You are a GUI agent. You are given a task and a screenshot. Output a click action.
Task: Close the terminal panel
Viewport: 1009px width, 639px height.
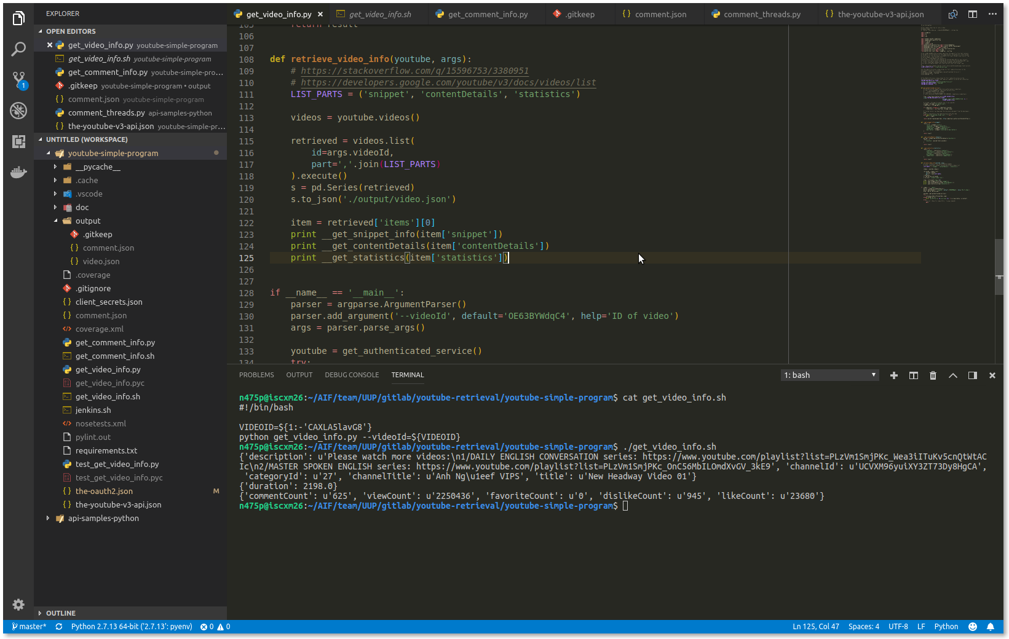click(992, 375)
